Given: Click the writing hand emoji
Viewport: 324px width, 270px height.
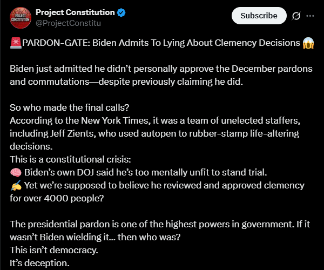Looking at the screenshot, I should pyautogui.click(x=15, y=185).
